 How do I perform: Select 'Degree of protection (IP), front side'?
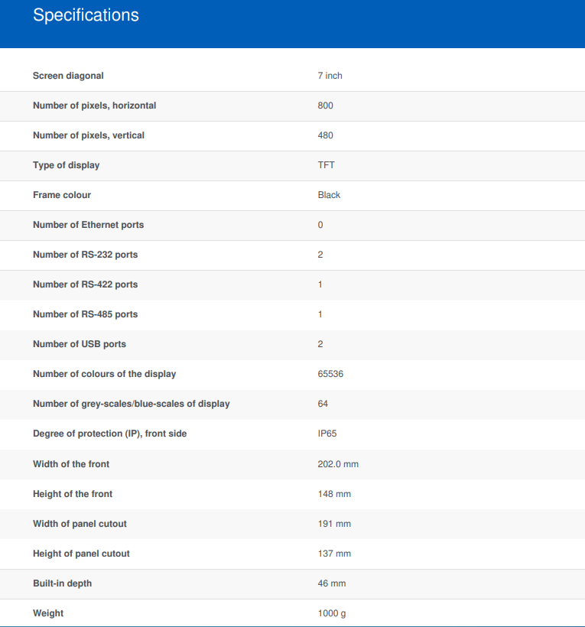[109, 434]
